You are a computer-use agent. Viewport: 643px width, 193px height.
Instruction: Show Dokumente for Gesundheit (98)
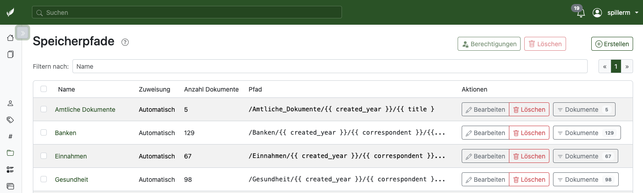coord(585,180)
